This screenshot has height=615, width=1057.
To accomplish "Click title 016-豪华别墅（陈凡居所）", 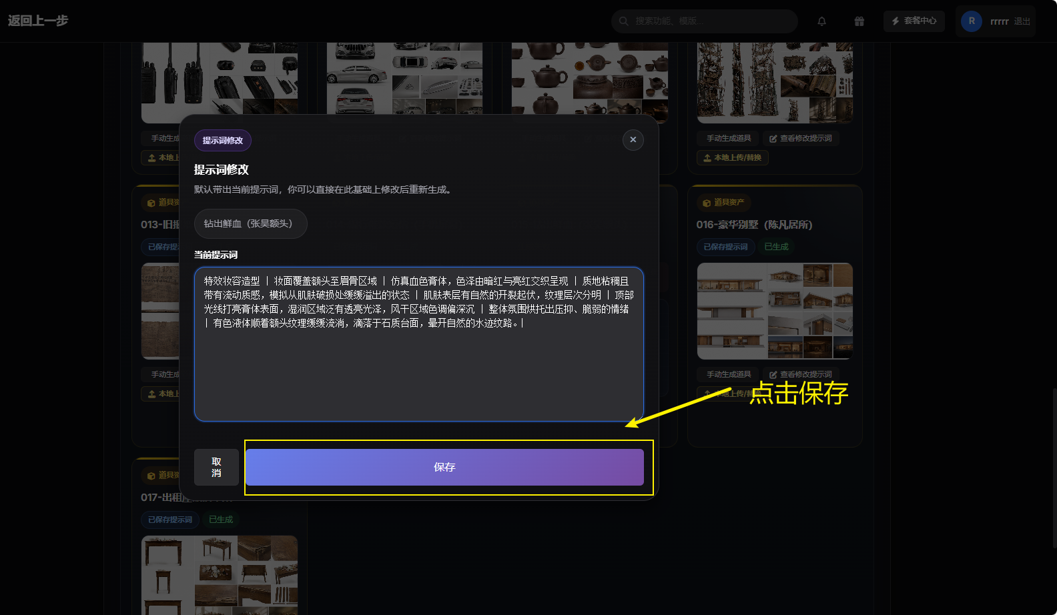I will click(x=754, y=225).
